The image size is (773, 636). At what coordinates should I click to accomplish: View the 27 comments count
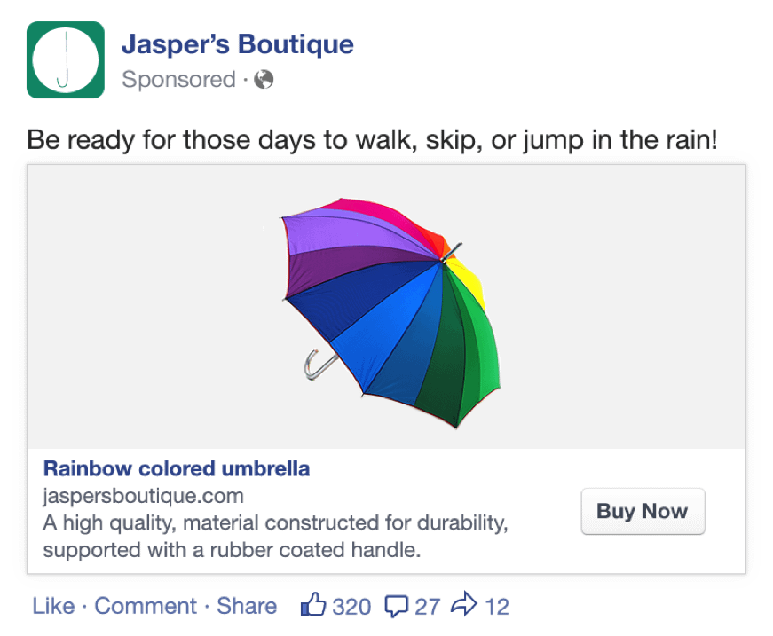coord(427,607)
